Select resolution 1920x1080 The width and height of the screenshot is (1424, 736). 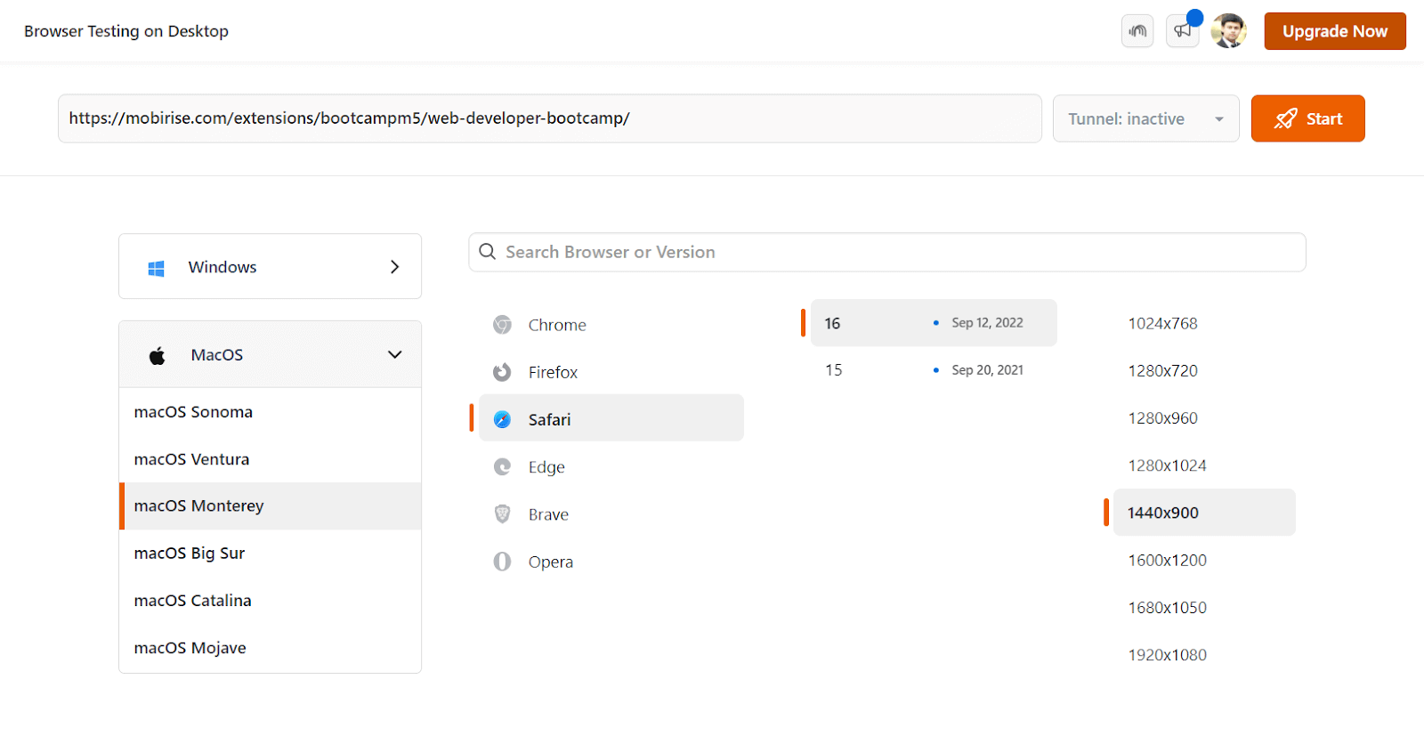(1167, 655)
